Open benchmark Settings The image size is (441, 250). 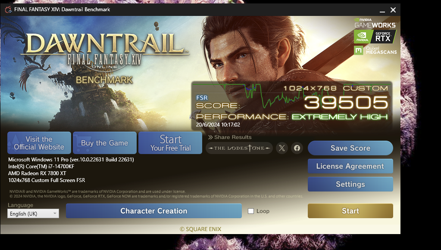coord(350,184)
